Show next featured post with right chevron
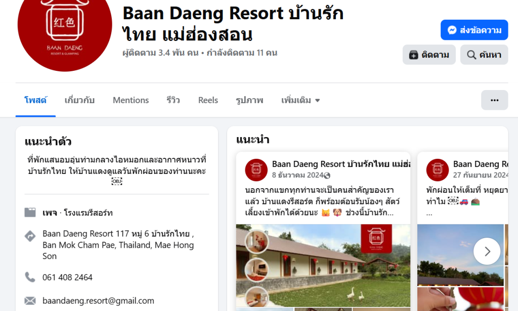 point(487,251)
